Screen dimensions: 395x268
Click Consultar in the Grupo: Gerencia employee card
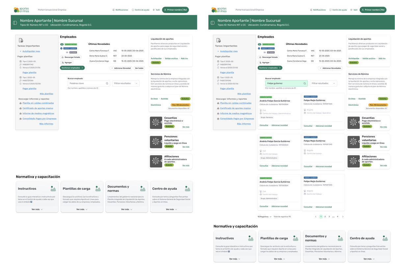click(x=264, y=125)
